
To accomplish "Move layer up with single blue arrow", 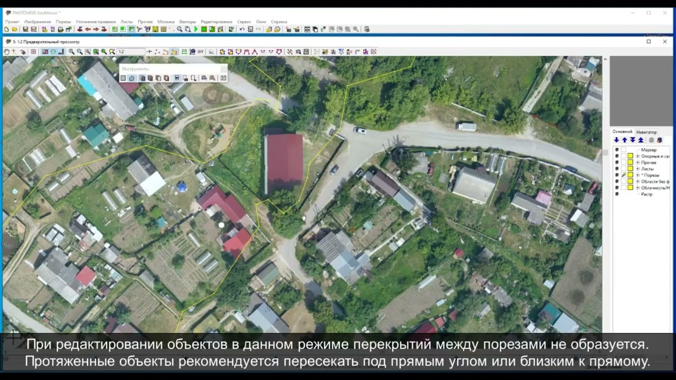I will tap(625, 140).
